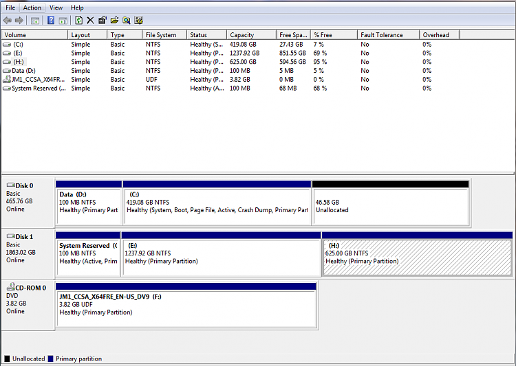Open the Action menu
The image size is (516, 366).
[32, 8]
